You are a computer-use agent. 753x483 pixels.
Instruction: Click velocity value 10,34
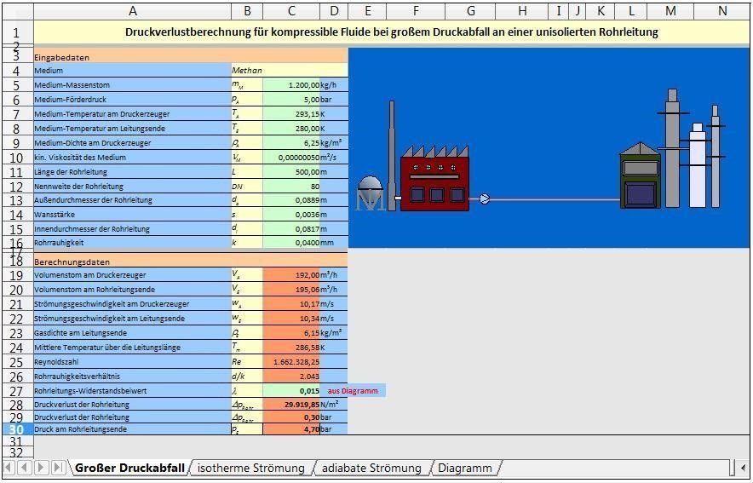(x=291, y=319)
